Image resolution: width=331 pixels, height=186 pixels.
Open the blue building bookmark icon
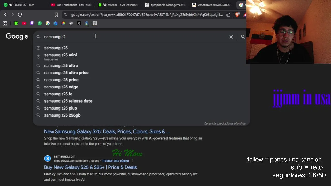coord(87,23)
